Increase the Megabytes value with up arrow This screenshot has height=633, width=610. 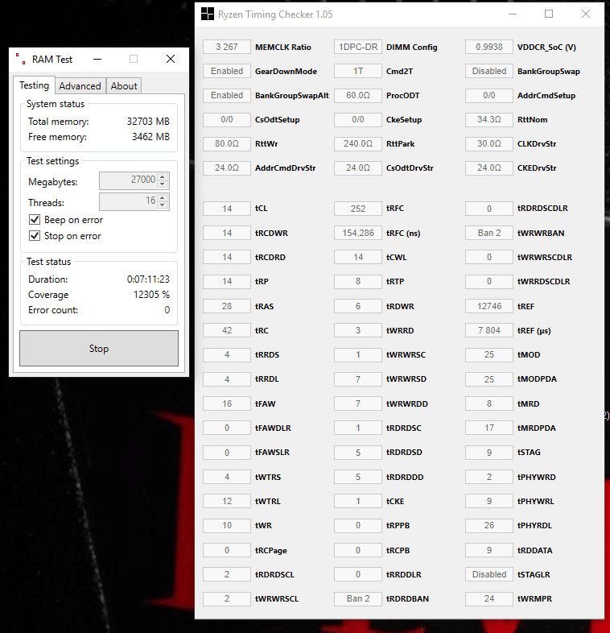coord(163,176)
